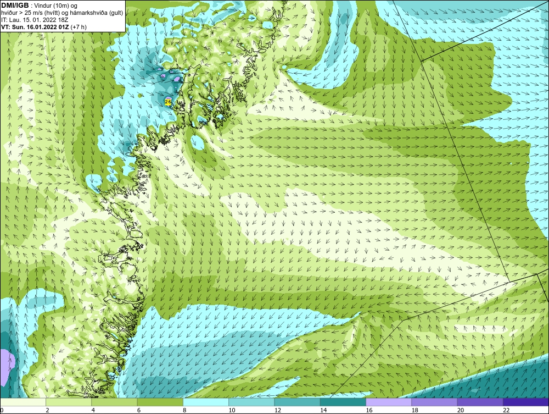Click the 18–20 m/s lavender legend swatch
This screenshot has width=549, height=414.
pos(434,402)
